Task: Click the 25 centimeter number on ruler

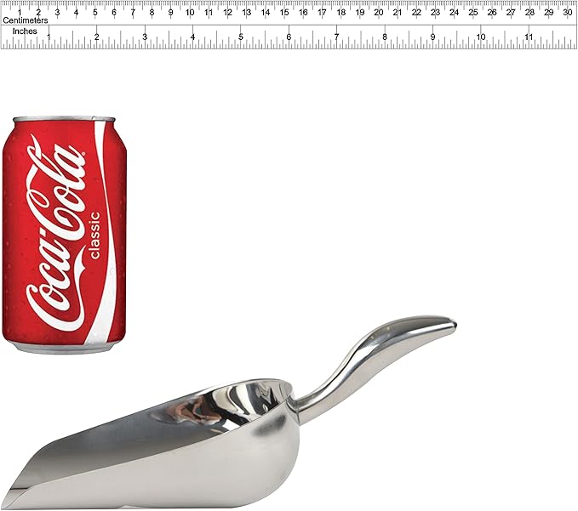Action: [473, 12]
